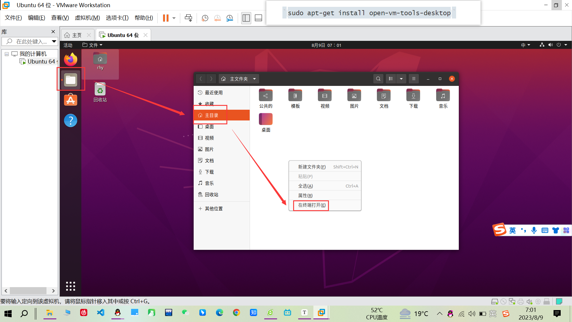Launch Ubuntu Software from the dock

71,100
